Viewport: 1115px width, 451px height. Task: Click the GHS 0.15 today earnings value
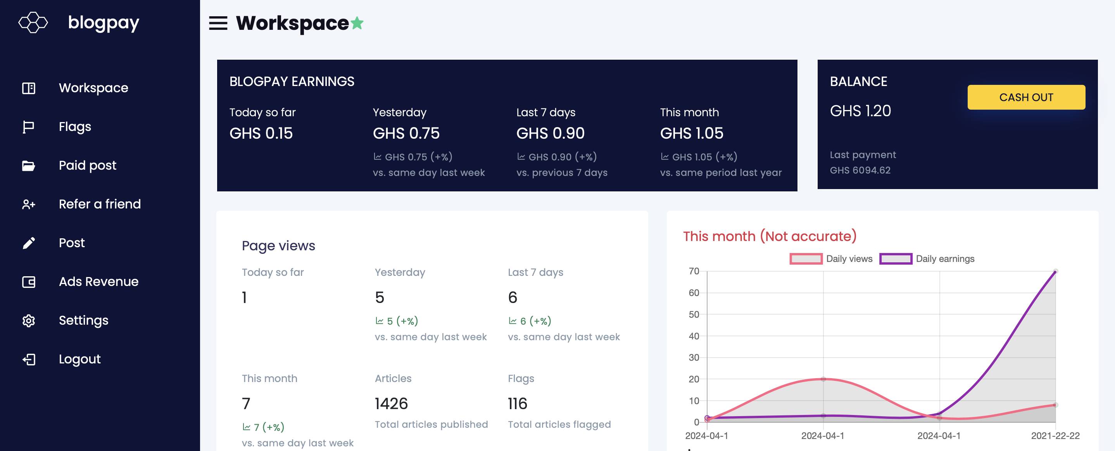click(261, 133)
